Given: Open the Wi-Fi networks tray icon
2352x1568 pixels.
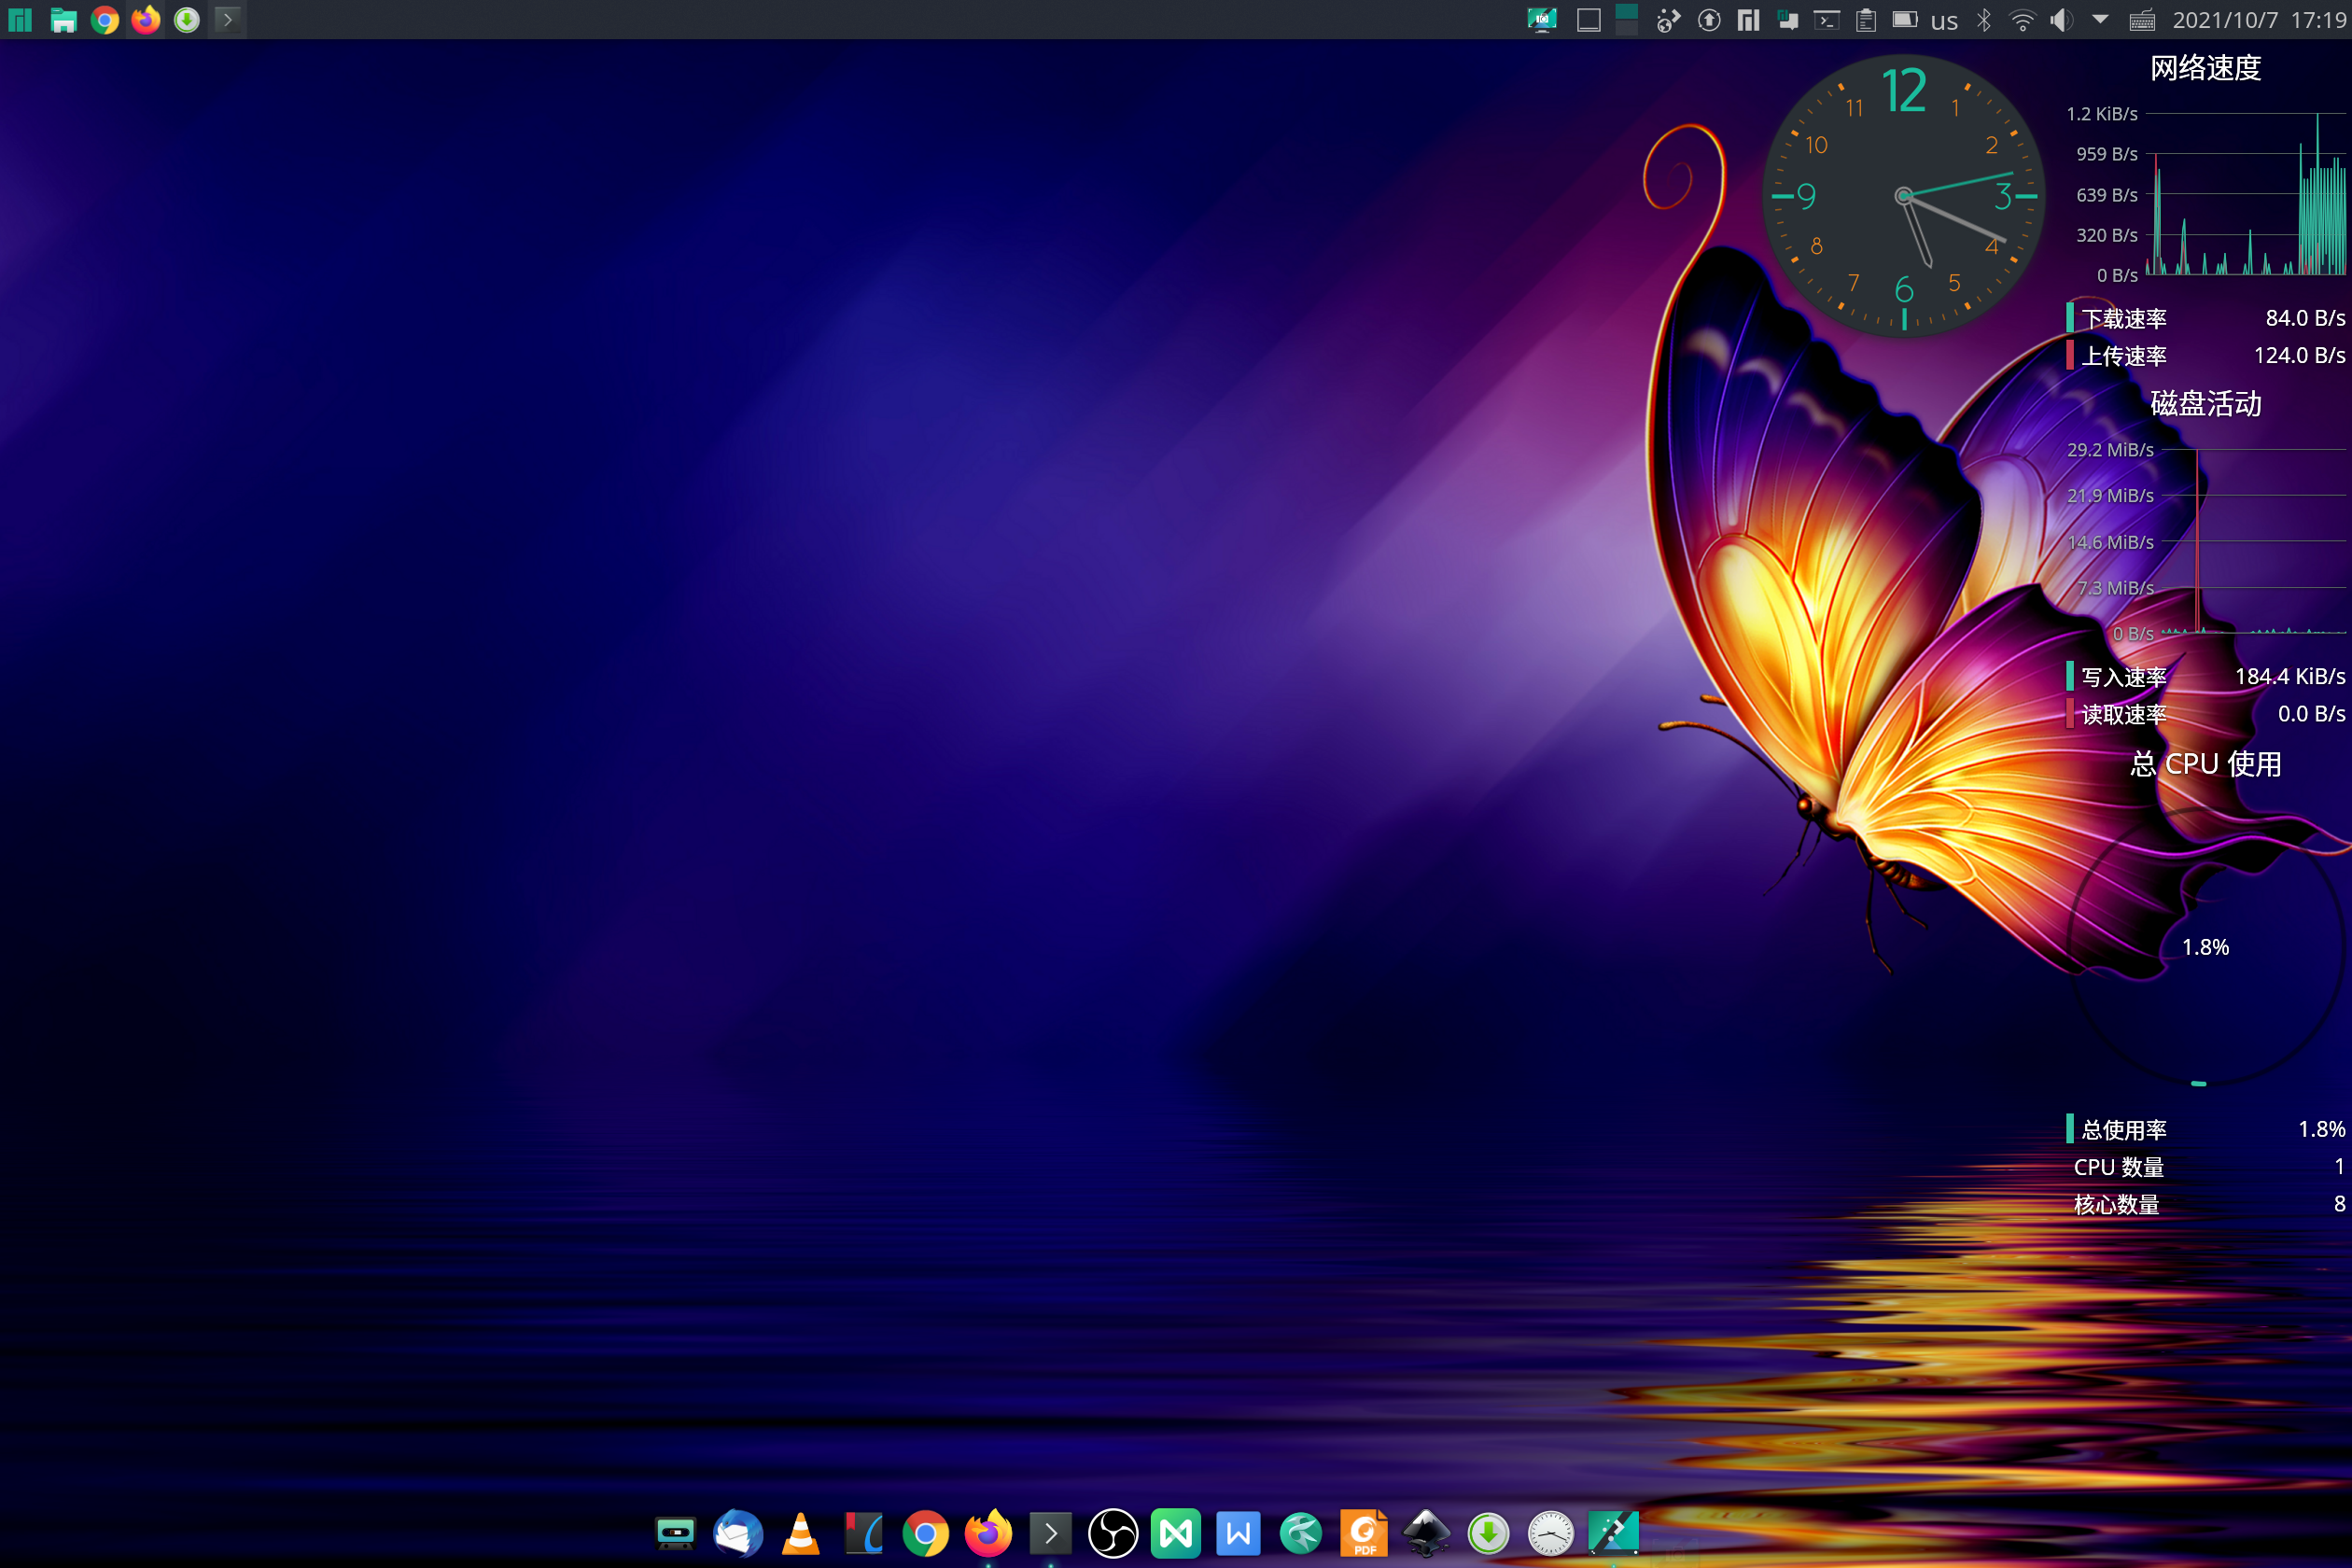Looking at the screenshot, I should [x=2022, y=20].
